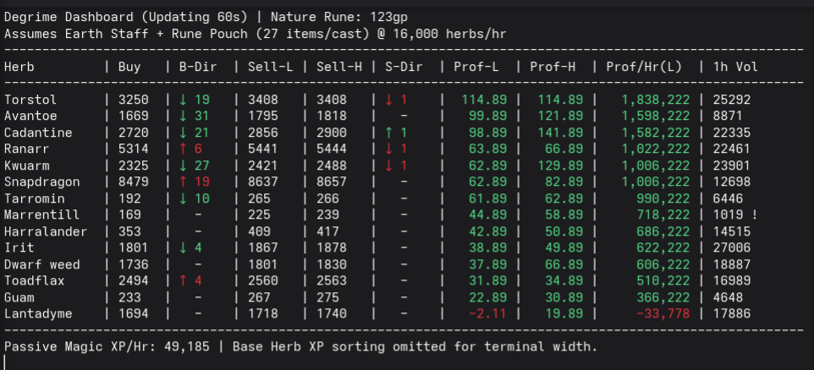Click Kwuarm Sell-H value 2488

pos(332,166)
